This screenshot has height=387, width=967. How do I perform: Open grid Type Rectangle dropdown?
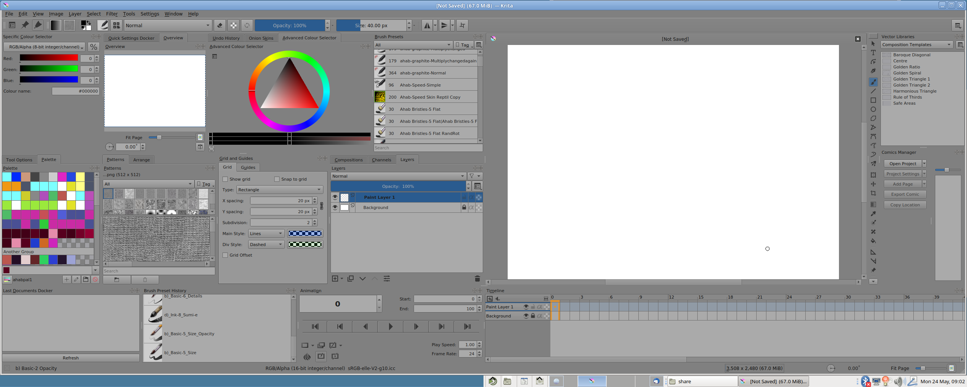280,190
